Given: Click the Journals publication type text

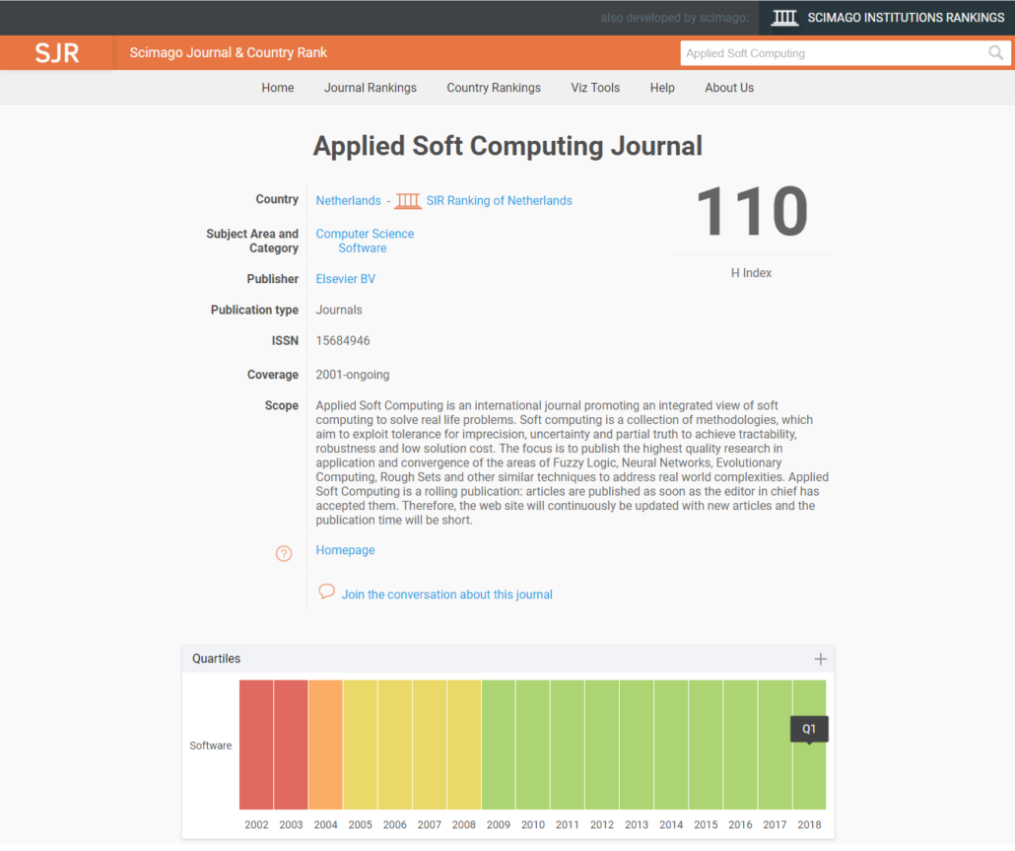Looking at the screenshot, I should pyautogui.click(x=339, y=311).
